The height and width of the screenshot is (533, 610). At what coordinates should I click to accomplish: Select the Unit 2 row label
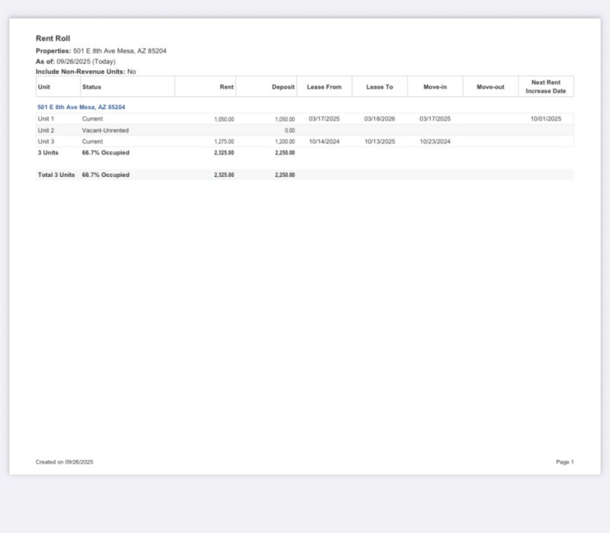tap(47, 130)
